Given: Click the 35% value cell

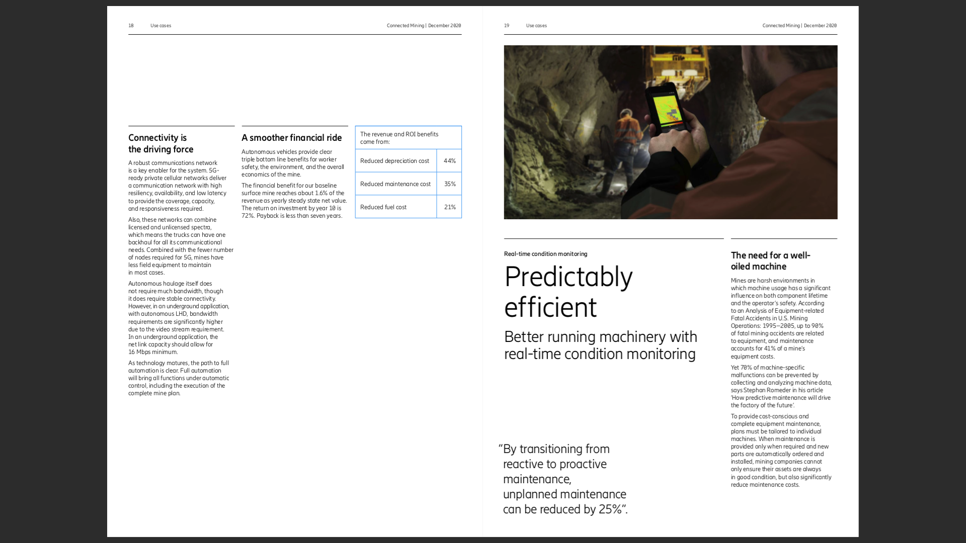Looking at the screenshot, I should click(449, 184).
